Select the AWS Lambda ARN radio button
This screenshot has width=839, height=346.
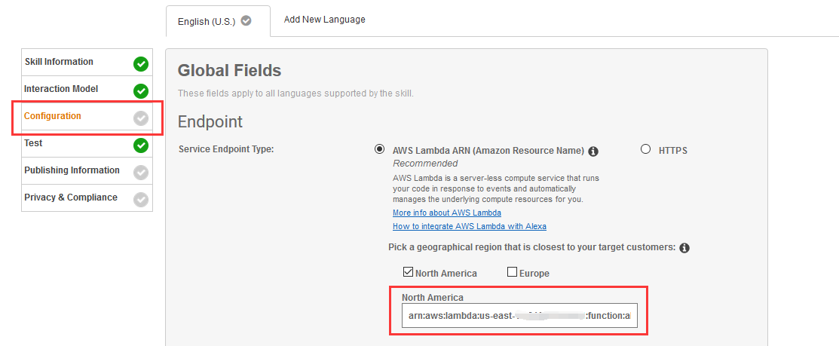[380, 149]
